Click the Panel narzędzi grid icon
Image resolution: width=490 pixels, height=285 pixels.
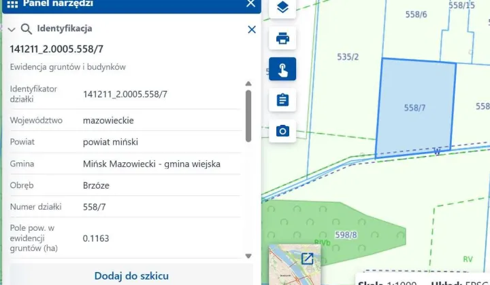12,4
